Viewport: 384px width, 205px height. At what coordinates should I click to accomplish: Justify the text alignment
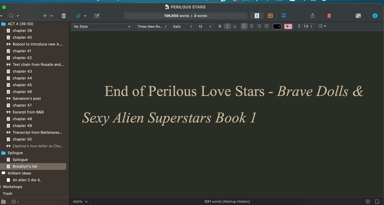point(267,27)
